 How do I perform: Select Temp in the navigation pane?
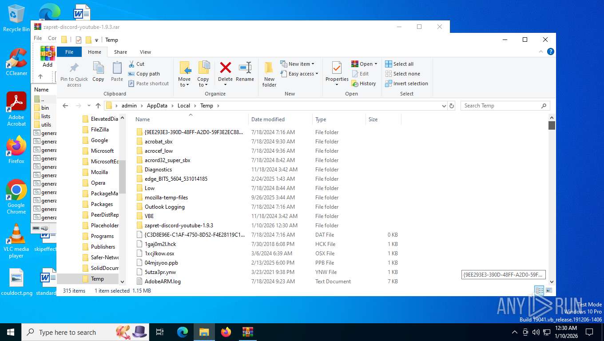pyautogui.click(x=97, y=279)
